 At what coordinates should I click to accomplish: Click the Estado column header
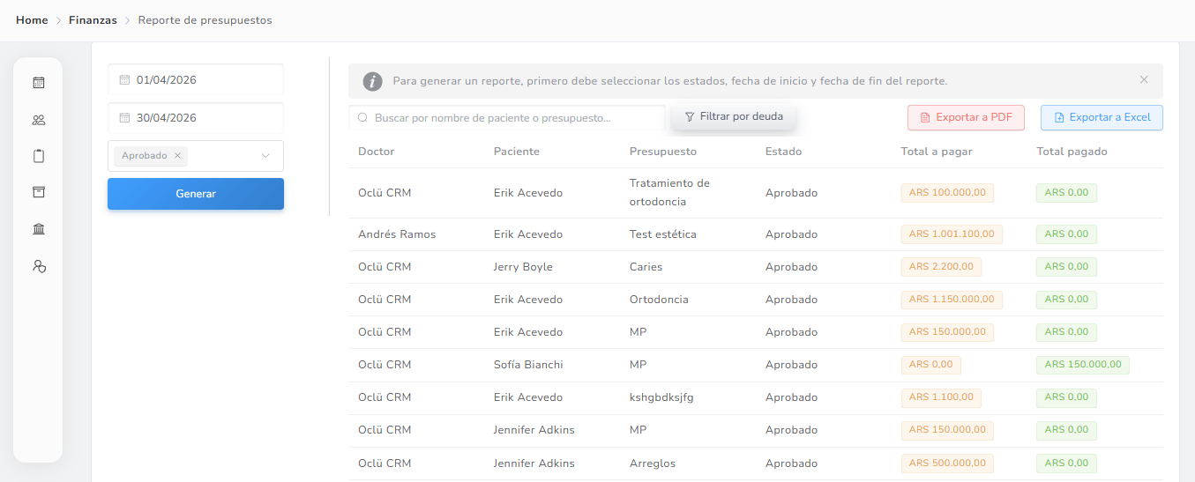click(x=784, y=152)
